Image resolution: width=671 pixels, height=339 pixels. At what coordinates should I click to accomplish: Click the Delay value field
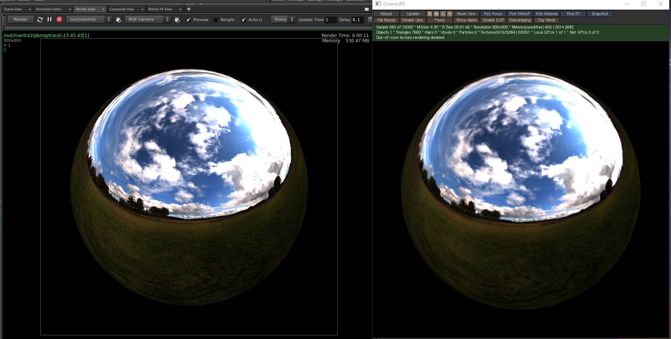pyautogui.click(x=357, y=20)
